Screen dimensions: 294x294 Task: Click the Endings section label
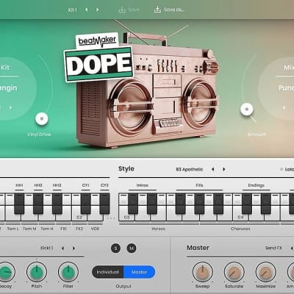257,185
